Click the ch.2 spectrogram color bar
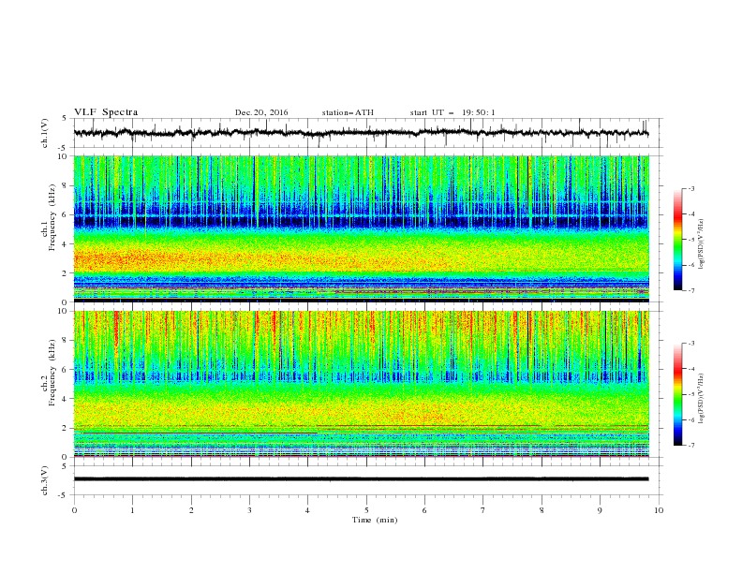 tap(677, 394)
